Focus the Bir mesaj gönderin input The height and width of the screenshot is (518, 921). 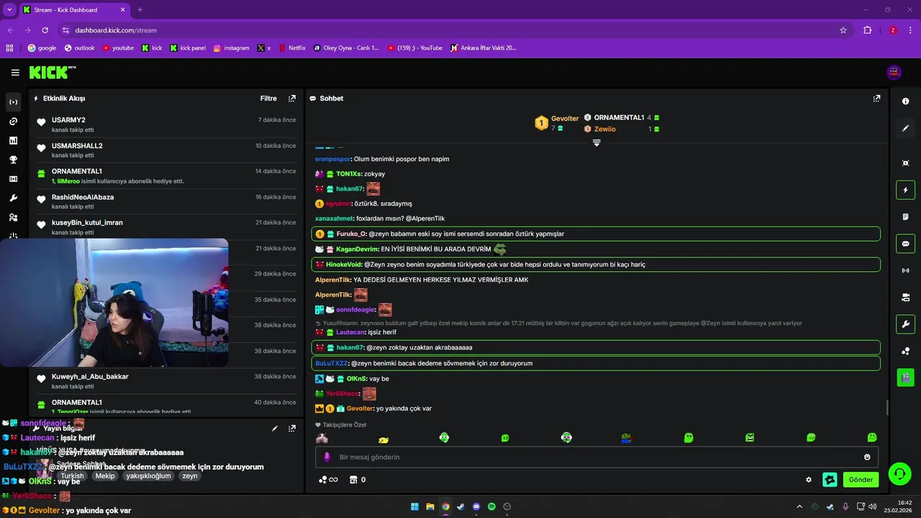596,457
